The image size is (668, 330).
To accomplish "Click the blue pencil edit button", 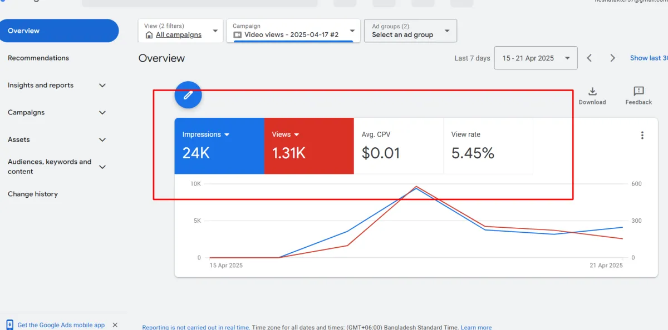I will [x=188, y=95].
